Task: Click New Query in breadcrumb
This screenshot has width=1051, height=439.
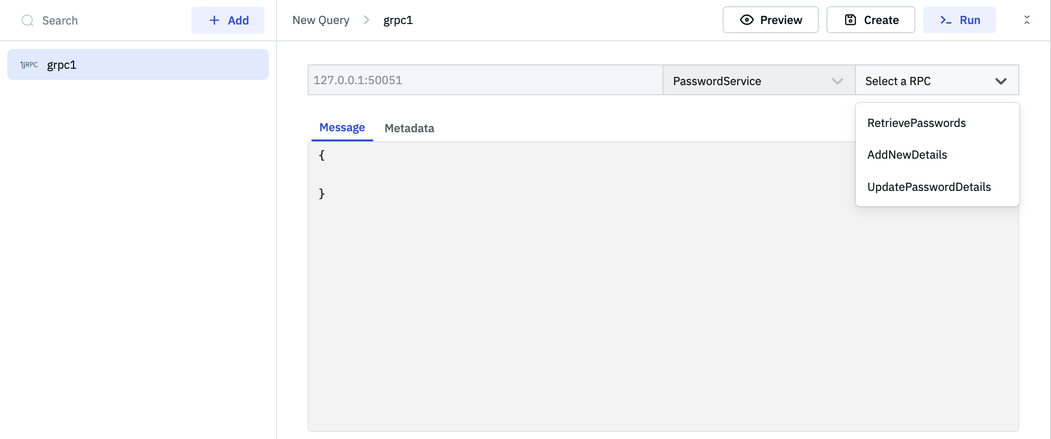Action: tap(321, 20)
